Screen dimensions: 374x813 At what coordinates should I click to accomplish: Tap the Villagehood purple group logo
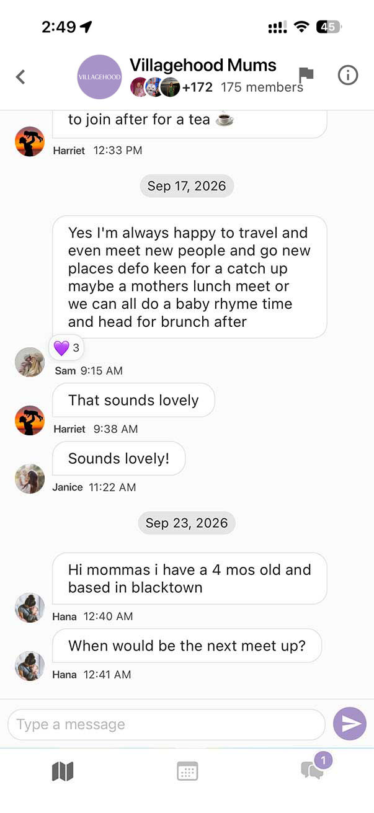tap(99, 77)
